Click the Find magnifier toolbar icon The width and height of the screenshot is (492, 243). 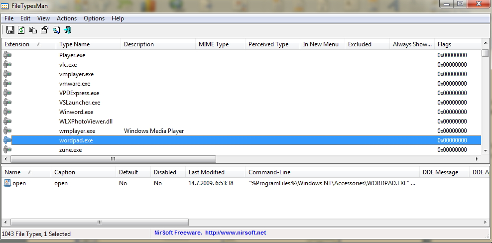(x=56, y=30)
